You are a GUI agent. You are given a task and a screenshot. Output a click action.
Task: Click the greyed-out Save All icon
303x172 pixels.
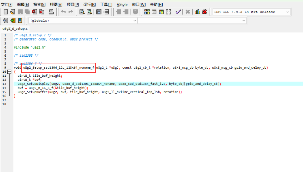coord(27,12)
